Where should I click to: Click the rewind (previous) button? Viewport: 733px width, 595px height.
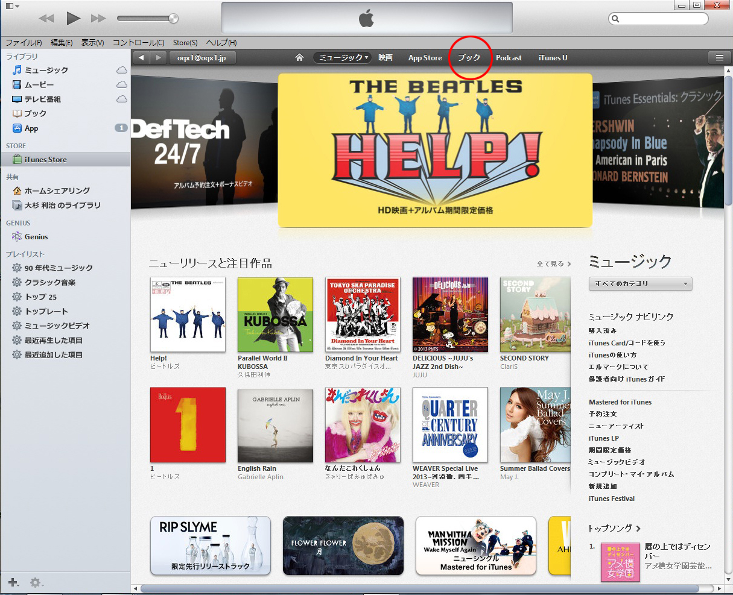(x=46, y=19)
